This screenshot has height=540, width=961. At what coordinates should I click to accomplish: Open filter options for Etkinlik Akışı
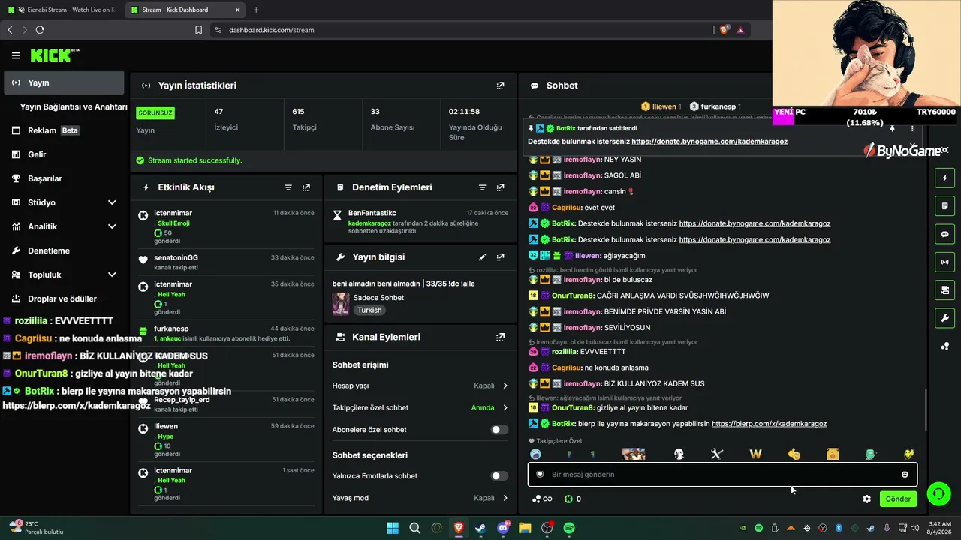click(x=288, y=187)
